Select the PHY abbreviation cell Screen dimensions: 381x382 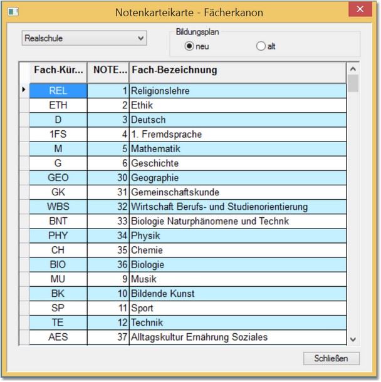pos(58,235)
